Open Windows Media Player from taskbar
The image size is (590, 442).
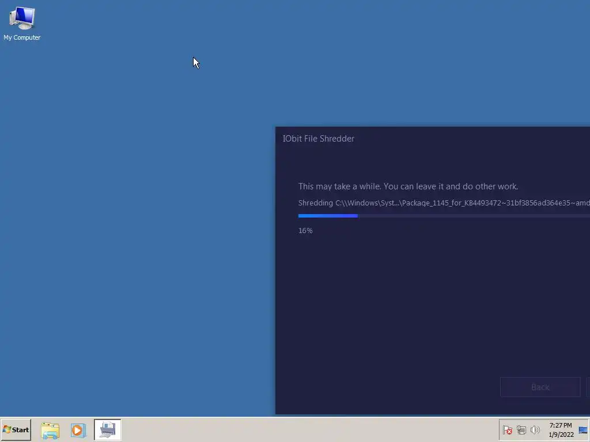coord(78,430)
